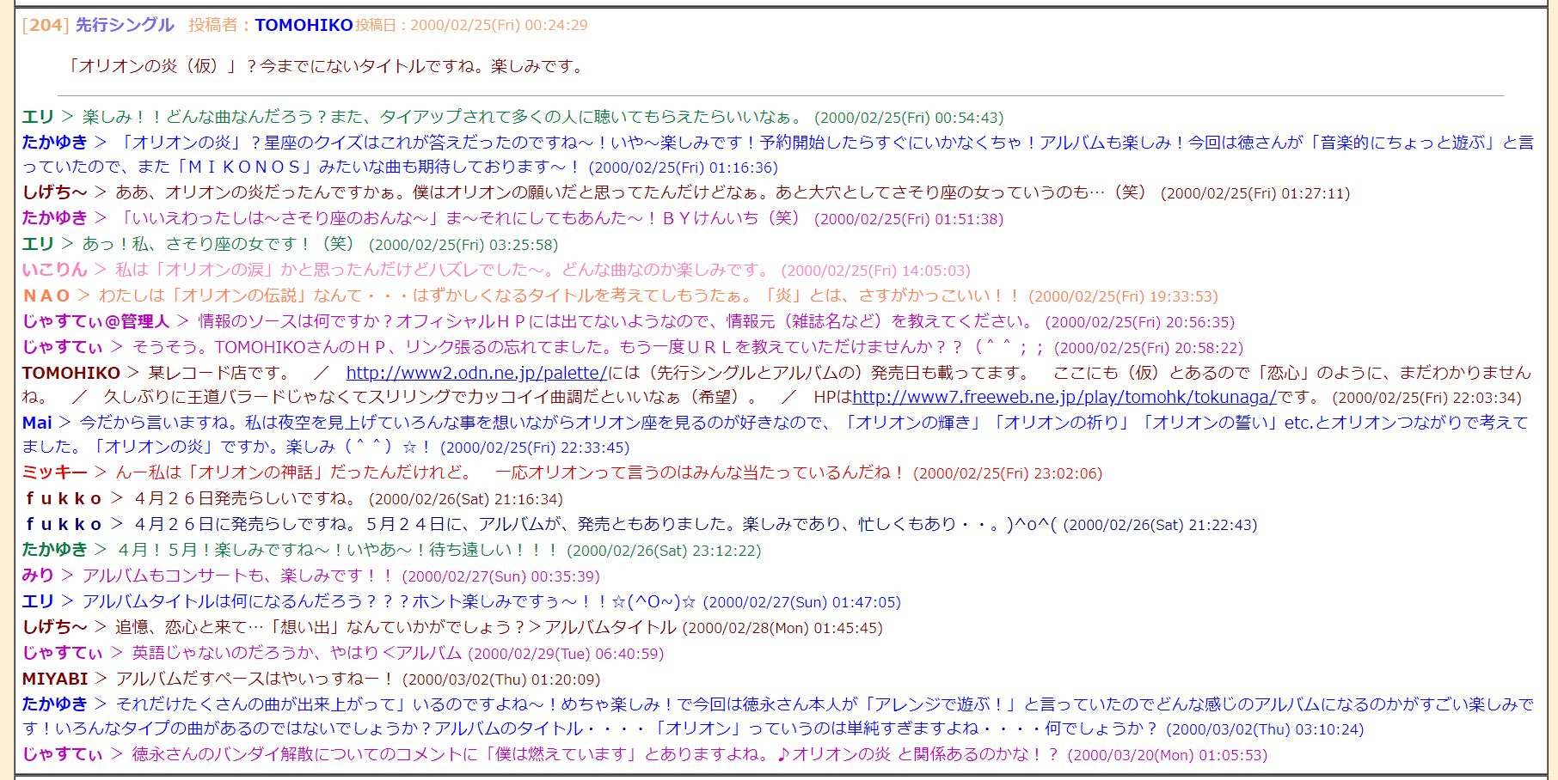Click timestamp (2000/03/02(Thu) 01:20:09)
The width and height of the screenshot is (1558, 780).
pos(501,679)
